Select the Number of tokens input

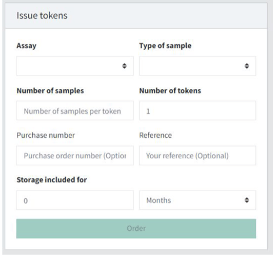coord(197,111)
